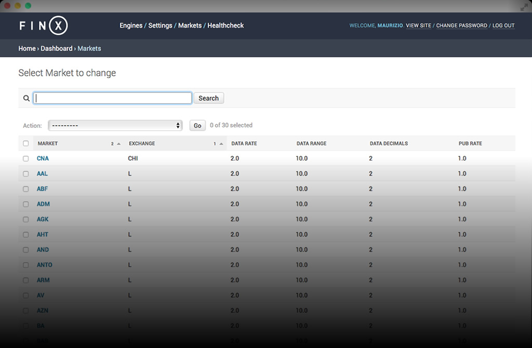Check the ANTO row checkbox
This screenshot has height=348, width=532.
click(26, 265)
